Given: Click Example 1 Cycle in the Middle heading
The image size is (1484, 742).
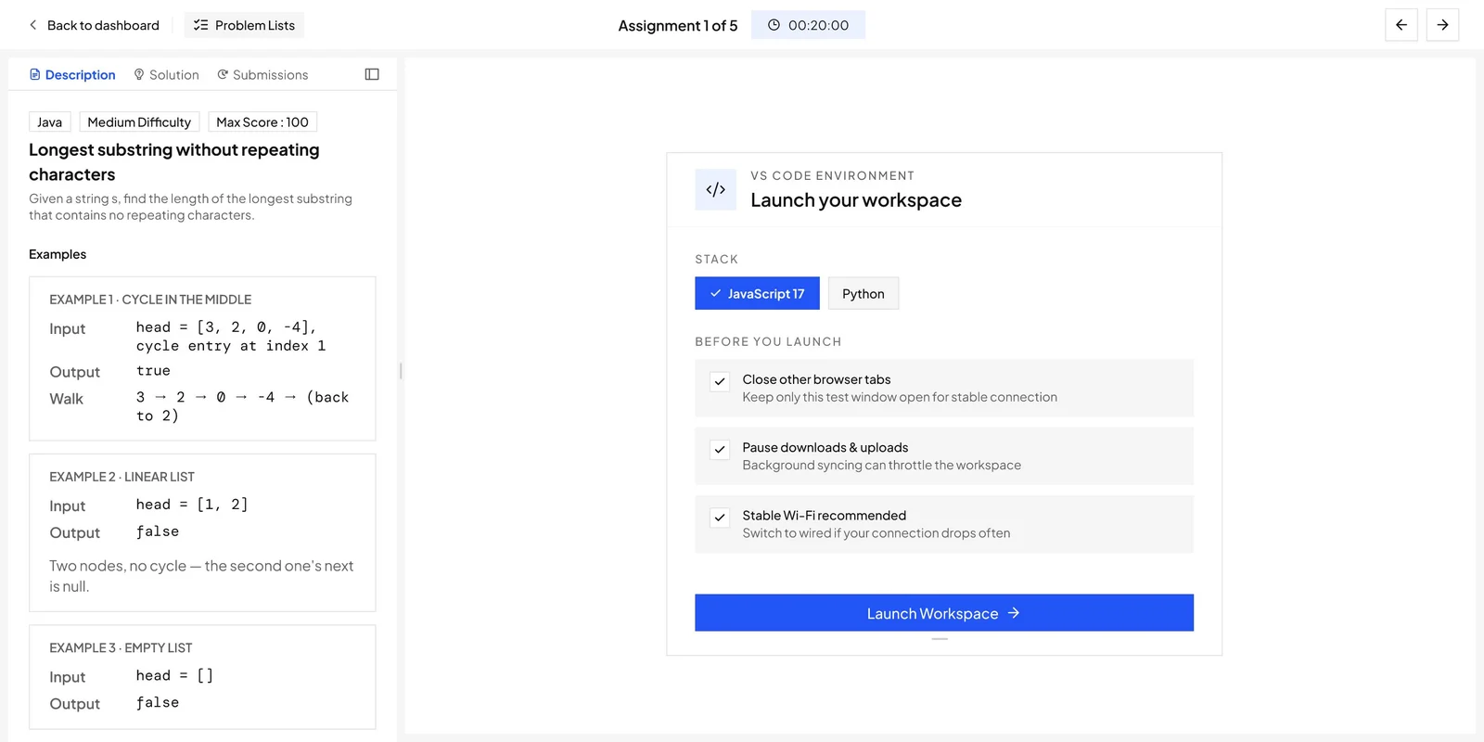Looking at the screenshot, I should (150, 300).
